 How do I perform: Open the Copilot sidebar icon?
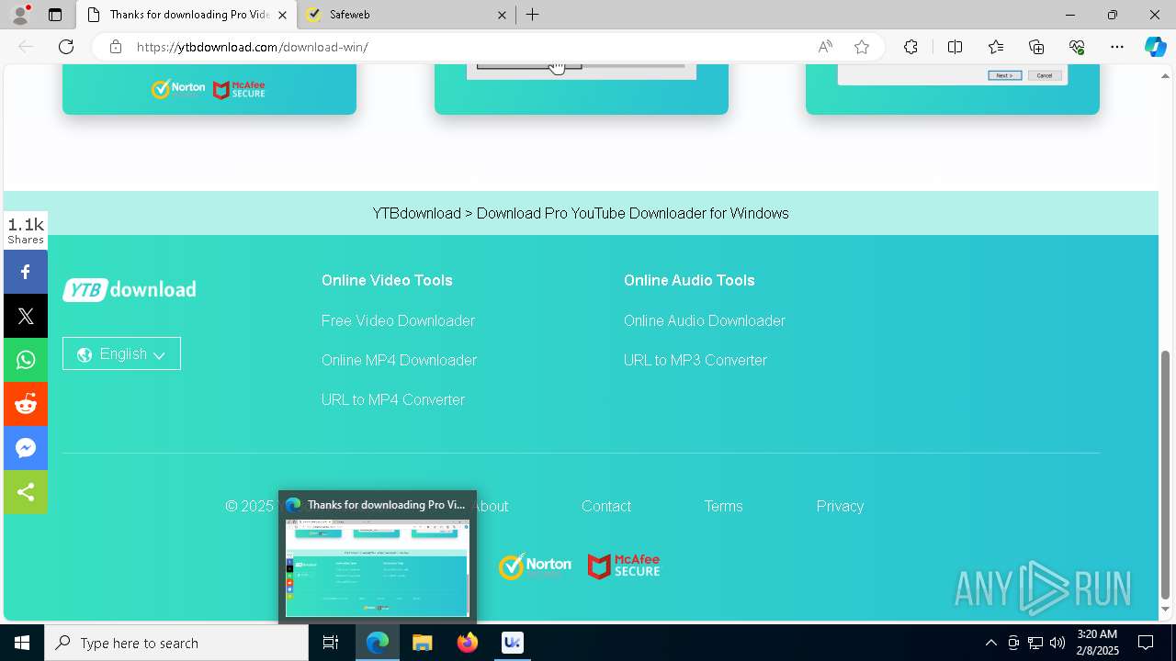[x=1155, y=47]
